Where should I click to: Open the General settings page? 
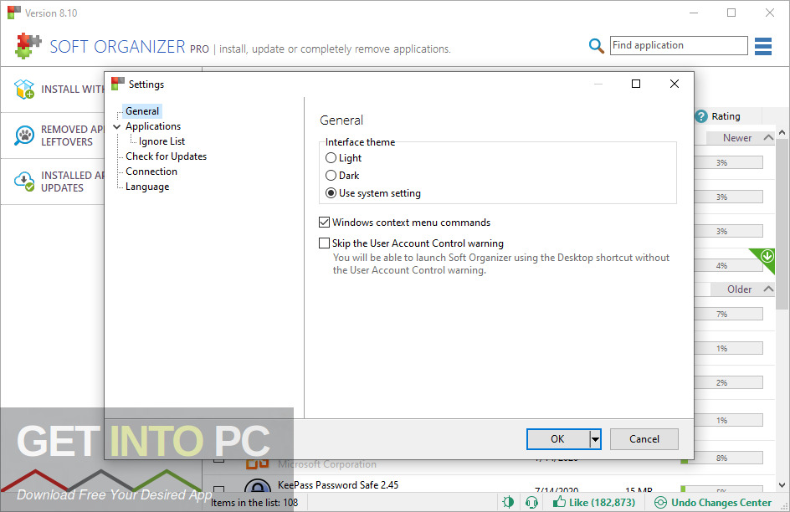[142, 111]
